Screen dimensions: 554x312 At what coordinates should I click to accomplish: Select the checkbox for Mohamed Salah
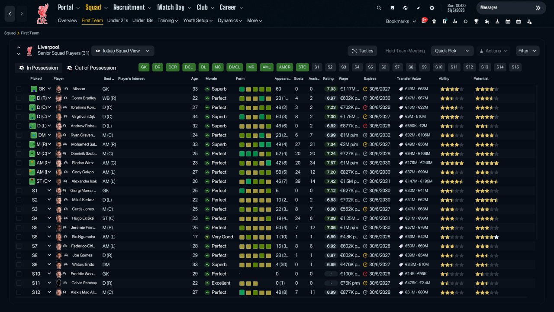[x=19, y=144]
